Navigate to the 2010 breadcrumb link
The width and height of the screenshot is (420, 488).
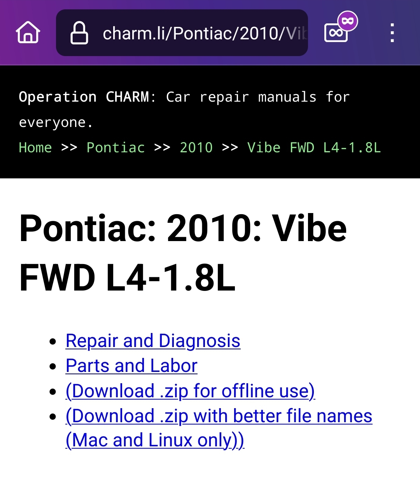(x=196, y=148)
